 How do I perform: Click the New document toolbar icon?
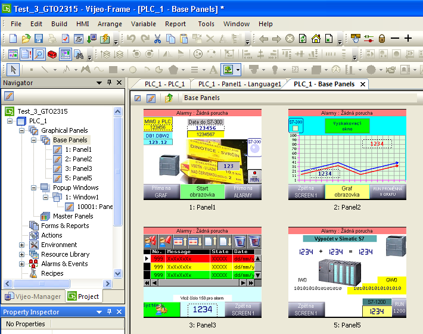pyautogui.click(x=13, y=39)
